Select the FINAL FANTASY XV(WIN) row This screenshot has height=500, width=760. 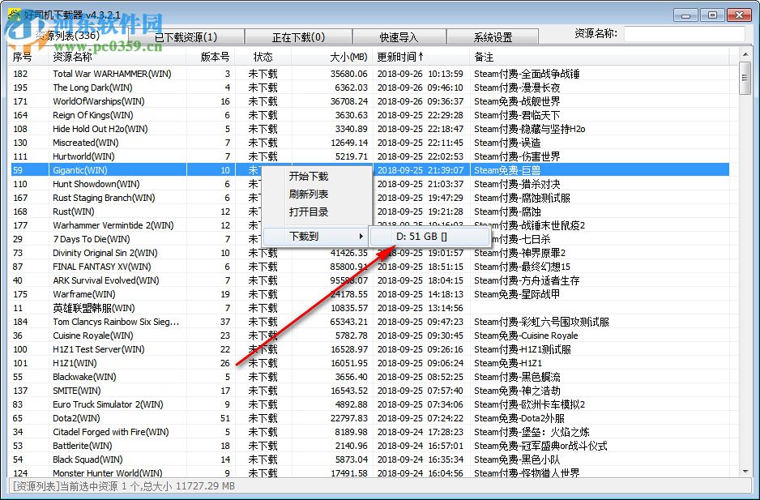[369, 267]
